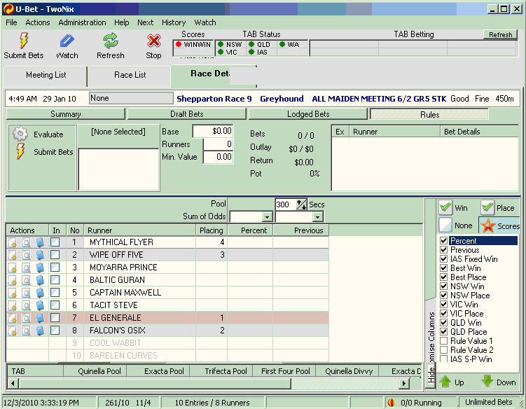Open the Rules tab button
Screen dimensions: 526x409
(x=429, y=114)
